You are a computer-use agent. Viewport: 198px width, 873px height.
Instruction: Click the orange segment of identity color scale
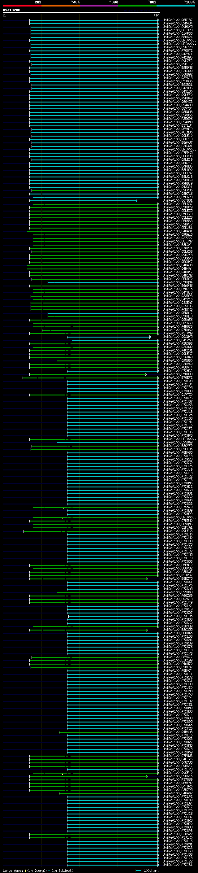(61, 6)
